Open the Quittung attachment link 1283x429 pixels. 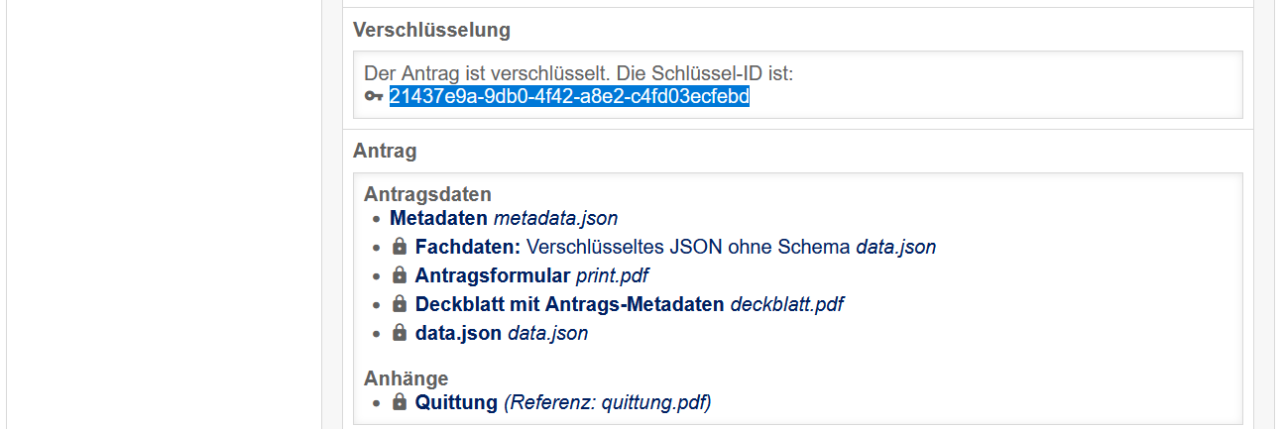tap(456, 402)
